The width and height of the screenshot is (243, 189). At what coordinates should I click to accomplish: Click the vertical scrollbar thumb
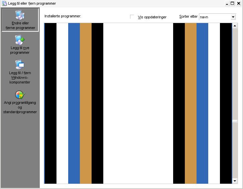(x=235, y=121)
